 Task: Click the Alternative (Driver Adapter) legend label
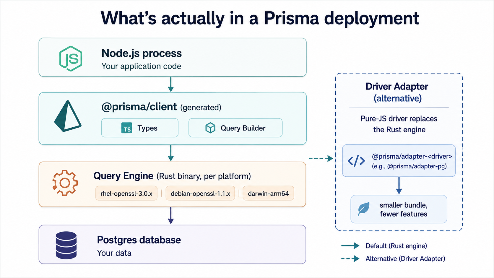[405, 259]
